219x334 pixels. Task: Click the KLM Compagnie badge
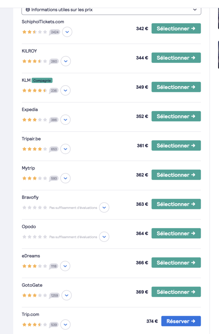[42, 81]
